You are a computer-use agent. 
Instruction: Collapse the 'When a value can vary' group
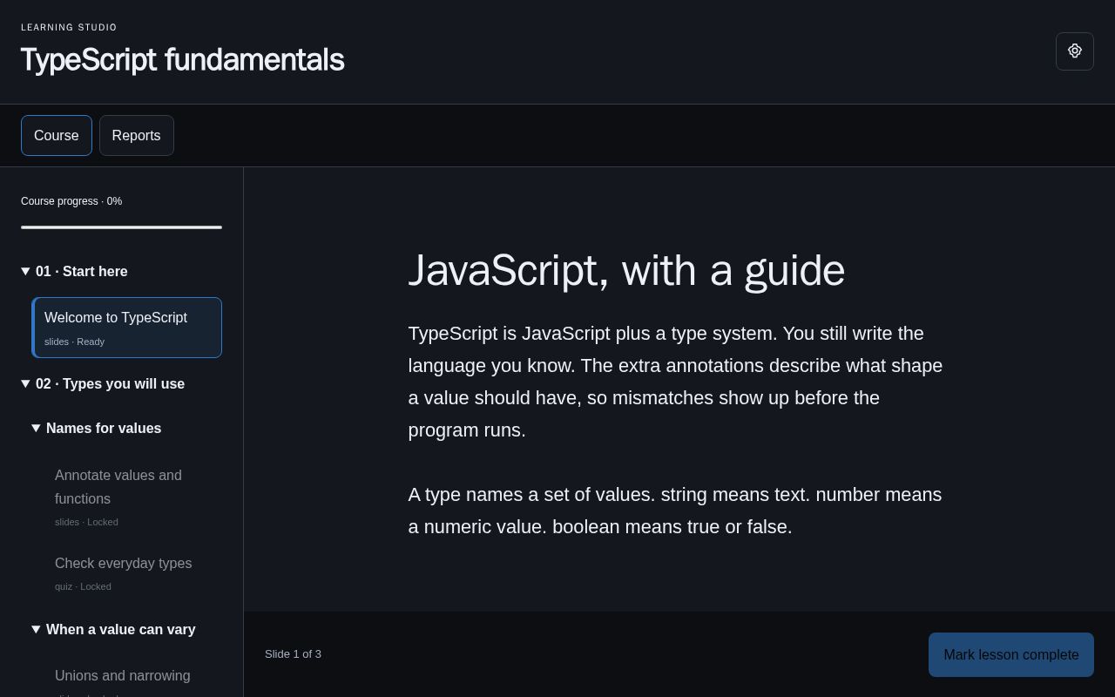tap(126, 630)
